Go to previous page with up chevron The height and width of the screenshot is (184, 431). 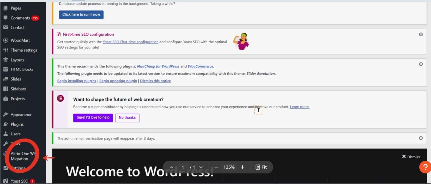pos(171,167)
